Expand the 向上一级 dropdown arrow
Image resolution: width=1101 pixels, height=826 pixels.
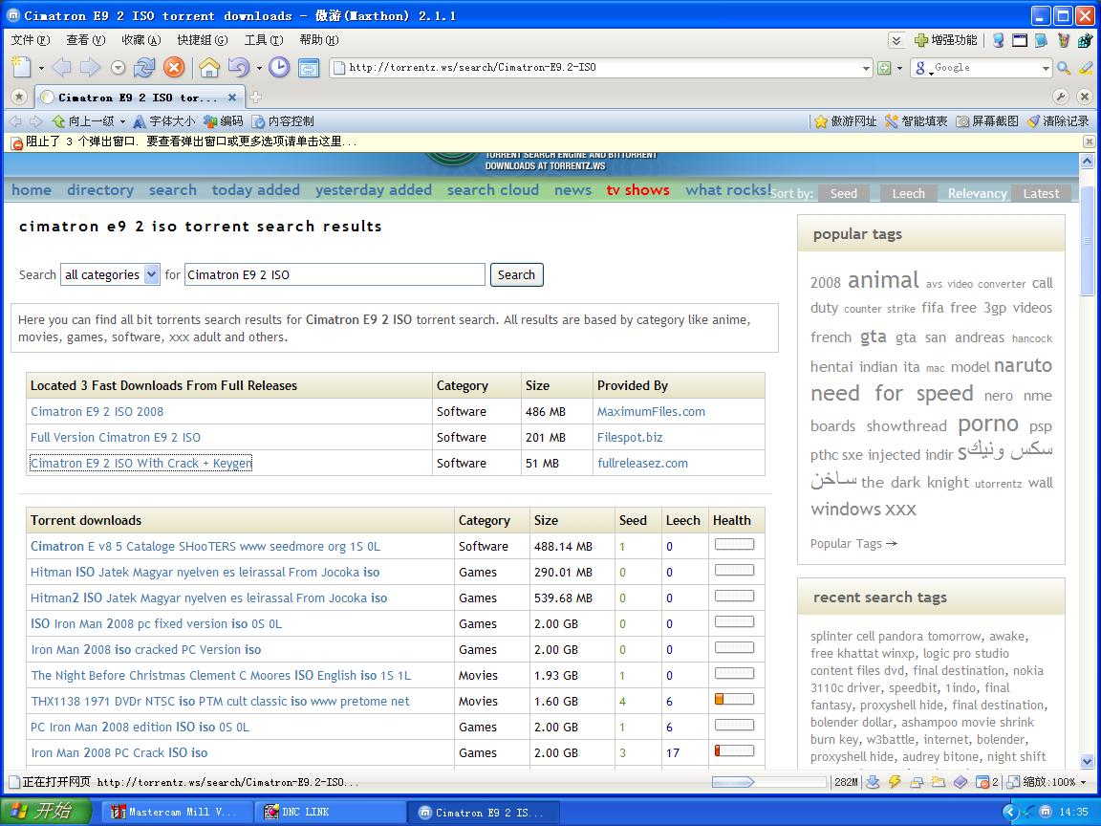121,121
